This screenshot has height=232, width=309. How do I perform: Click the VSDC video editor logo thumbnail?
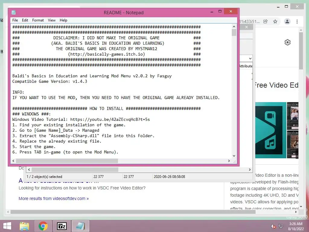pos(271,130)
